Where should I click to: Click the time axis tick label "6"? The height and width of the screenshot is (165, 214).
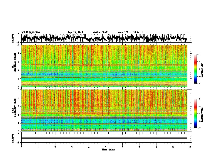pos(122,147)
